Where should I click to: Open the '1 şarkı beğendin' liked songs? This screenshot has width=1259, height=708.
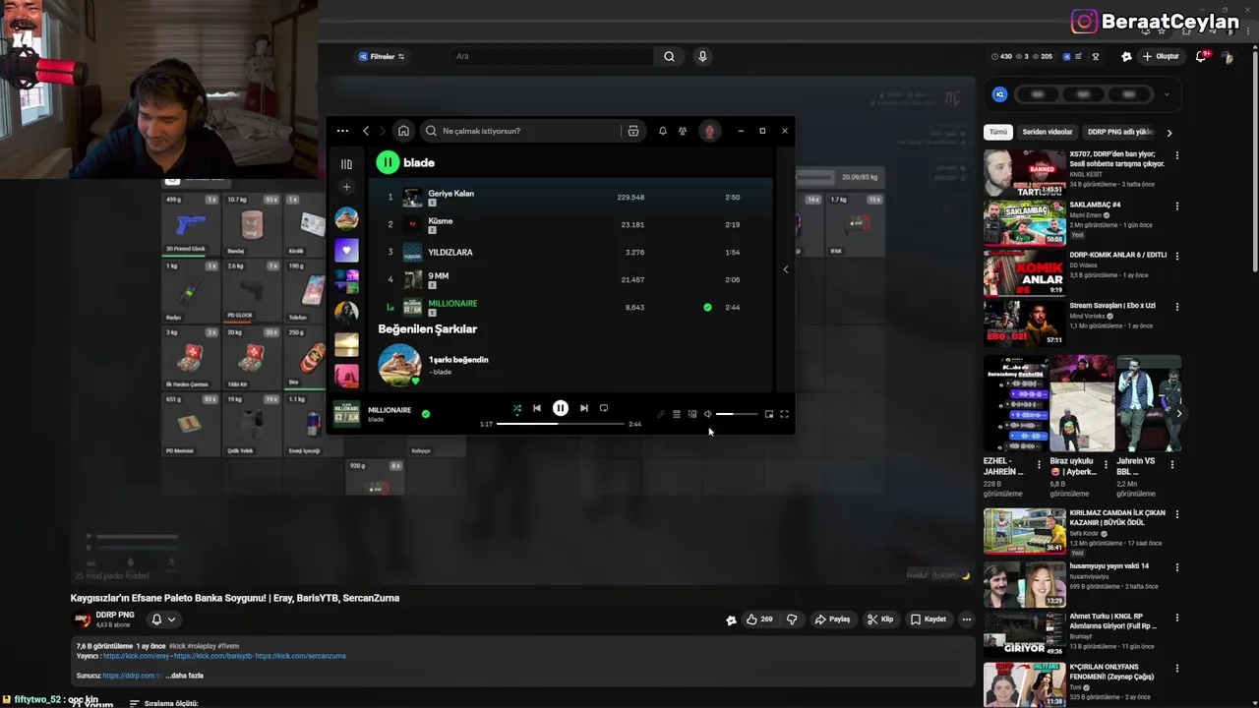(x=458, y=360)
